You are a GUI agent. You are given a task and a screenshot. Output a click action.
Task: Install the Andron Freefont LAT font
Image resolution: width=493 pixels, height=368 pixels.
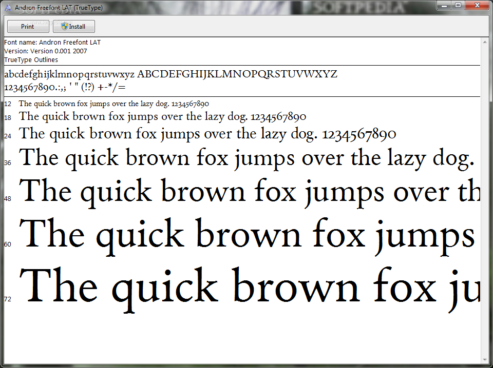pos(73,26)
